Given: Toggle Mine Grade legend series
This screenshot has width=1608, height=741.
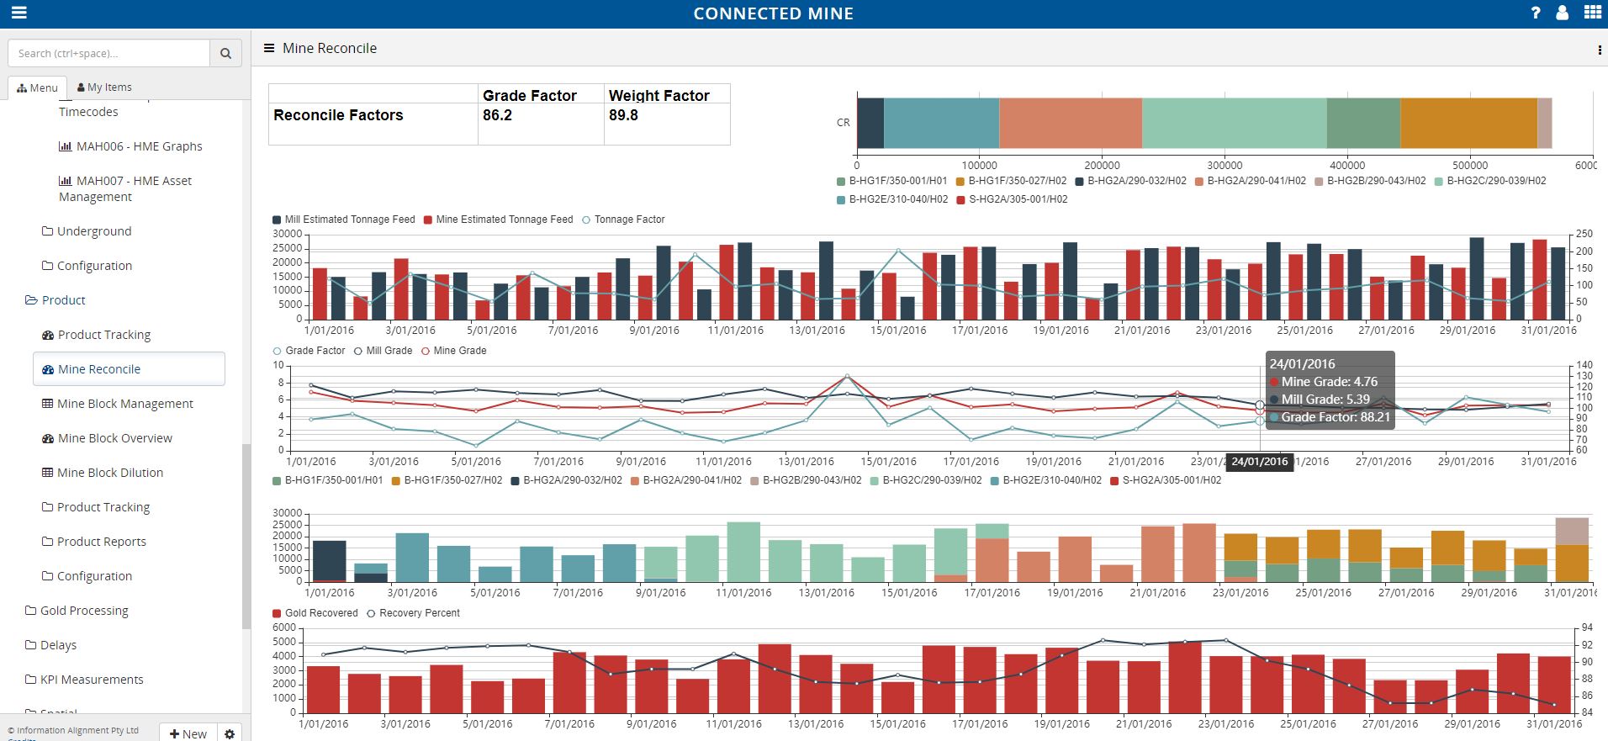Looking at the screenshot, I should [x=453, y=351].
